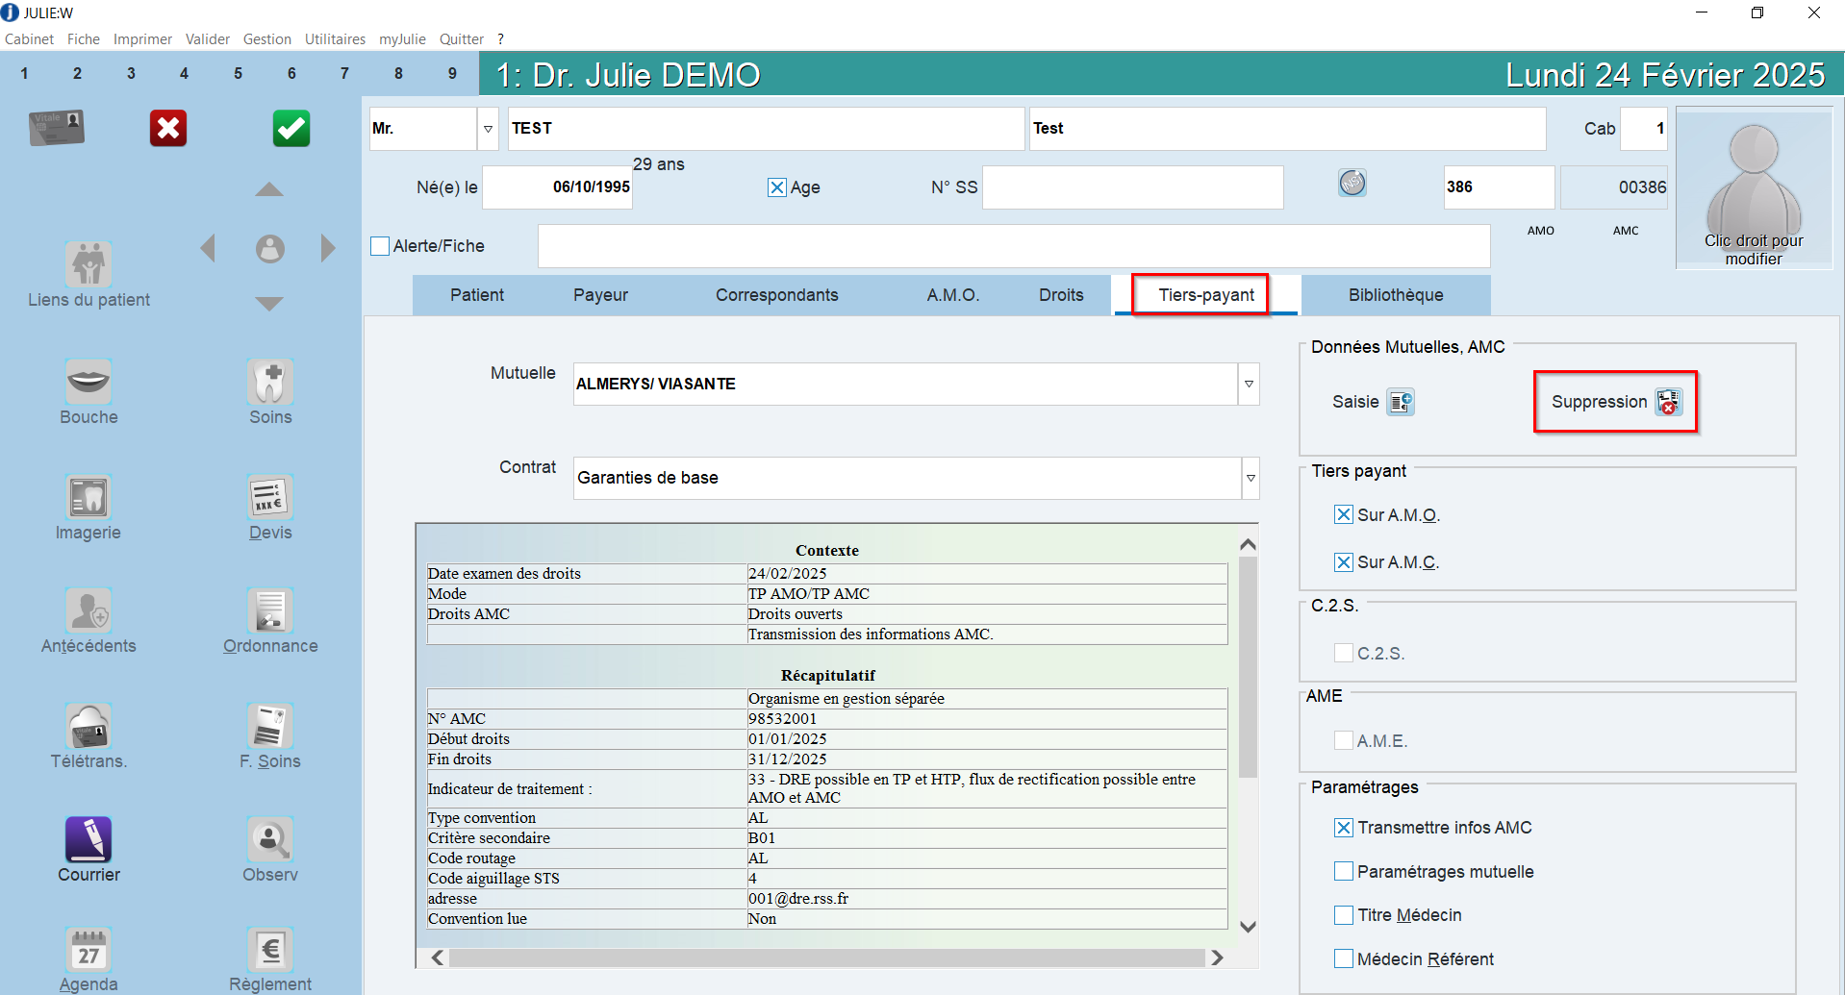Open the Gestion menu
1845x995 pixels.
[267, 39]
